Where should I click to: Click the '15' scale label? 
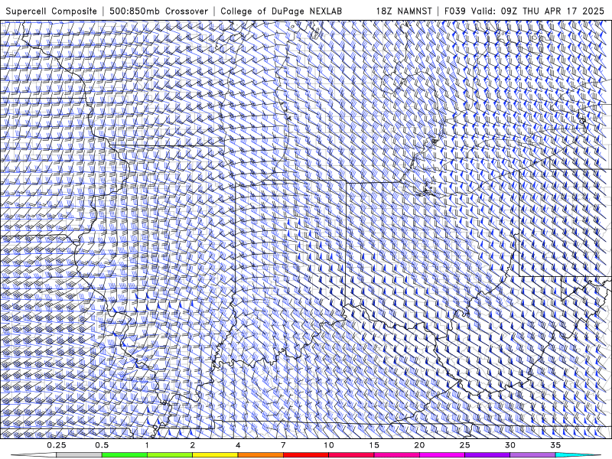pos(374,445)
